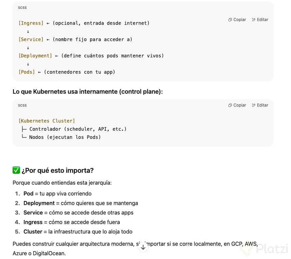Click the scss label above Kubernetes Cluster code
The height and width of the screenshot is (259, 291).
(x=22, y=105)
